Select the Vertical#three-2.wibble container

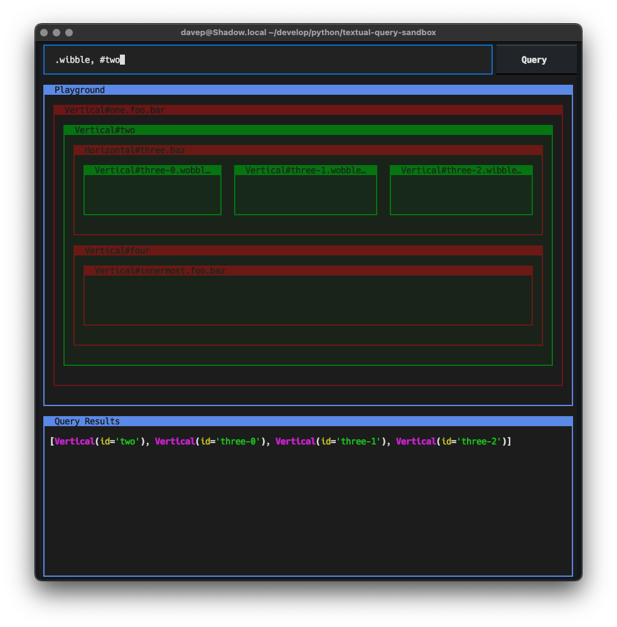461,170
